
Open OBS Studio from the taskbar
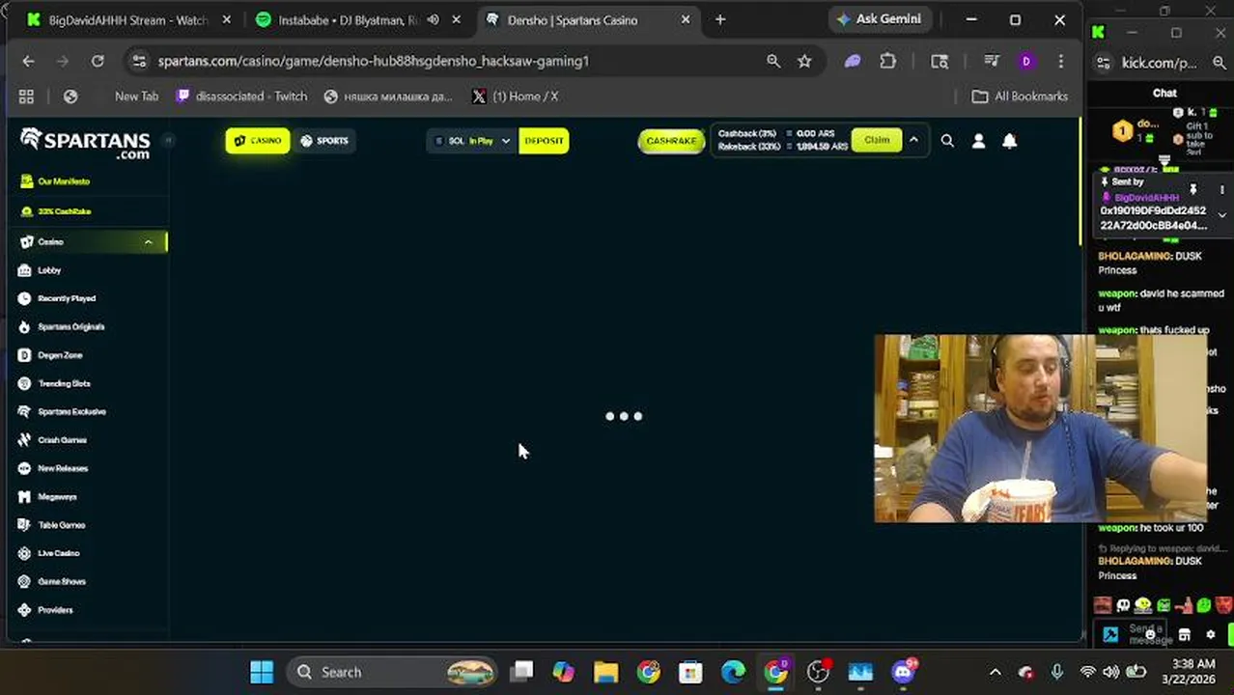(818, 672)
